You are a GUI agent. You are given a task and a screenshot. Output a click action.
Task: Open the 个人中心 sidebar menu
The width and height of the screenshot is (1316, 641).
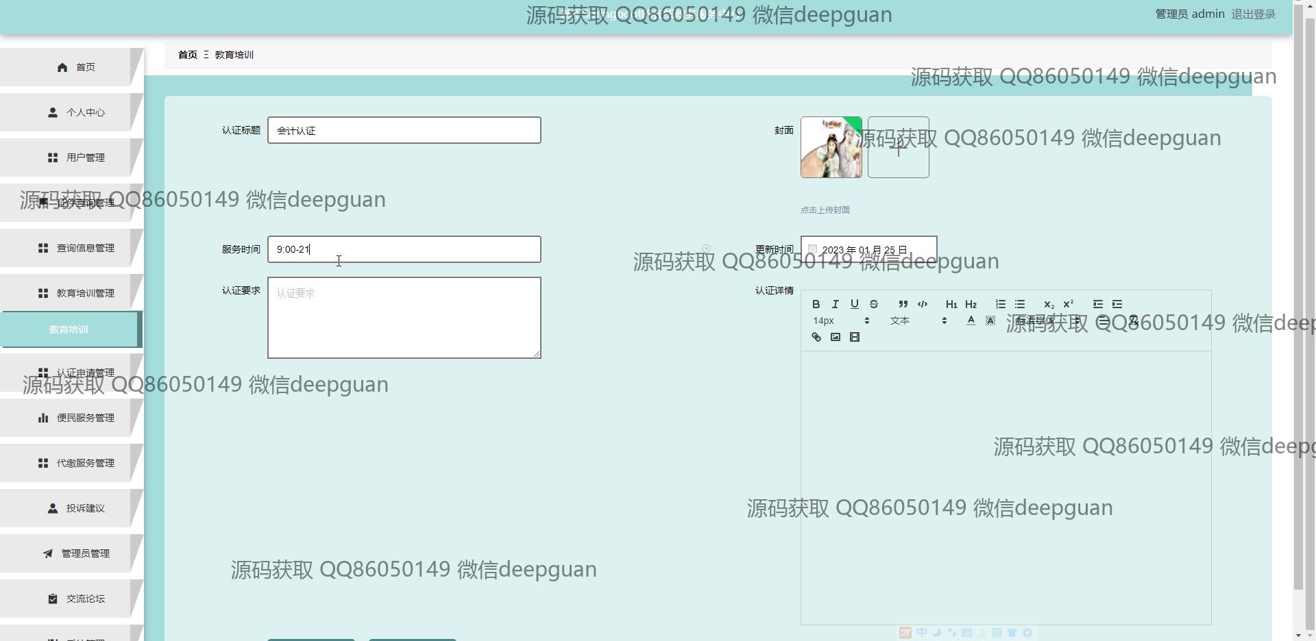(x=72, y=112)
